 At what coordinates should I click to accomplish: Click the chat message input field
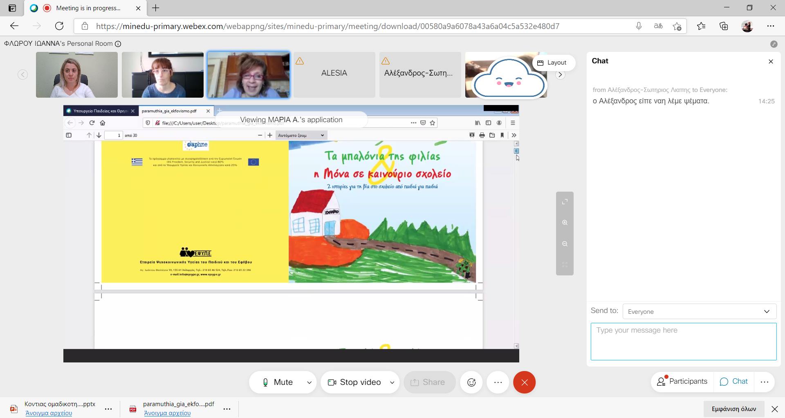click(683, 341)
